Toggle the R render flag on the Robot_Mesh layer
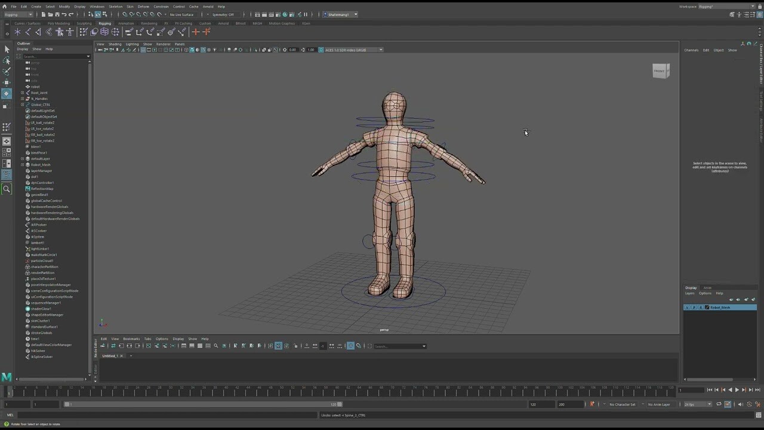 pos(701,307)
